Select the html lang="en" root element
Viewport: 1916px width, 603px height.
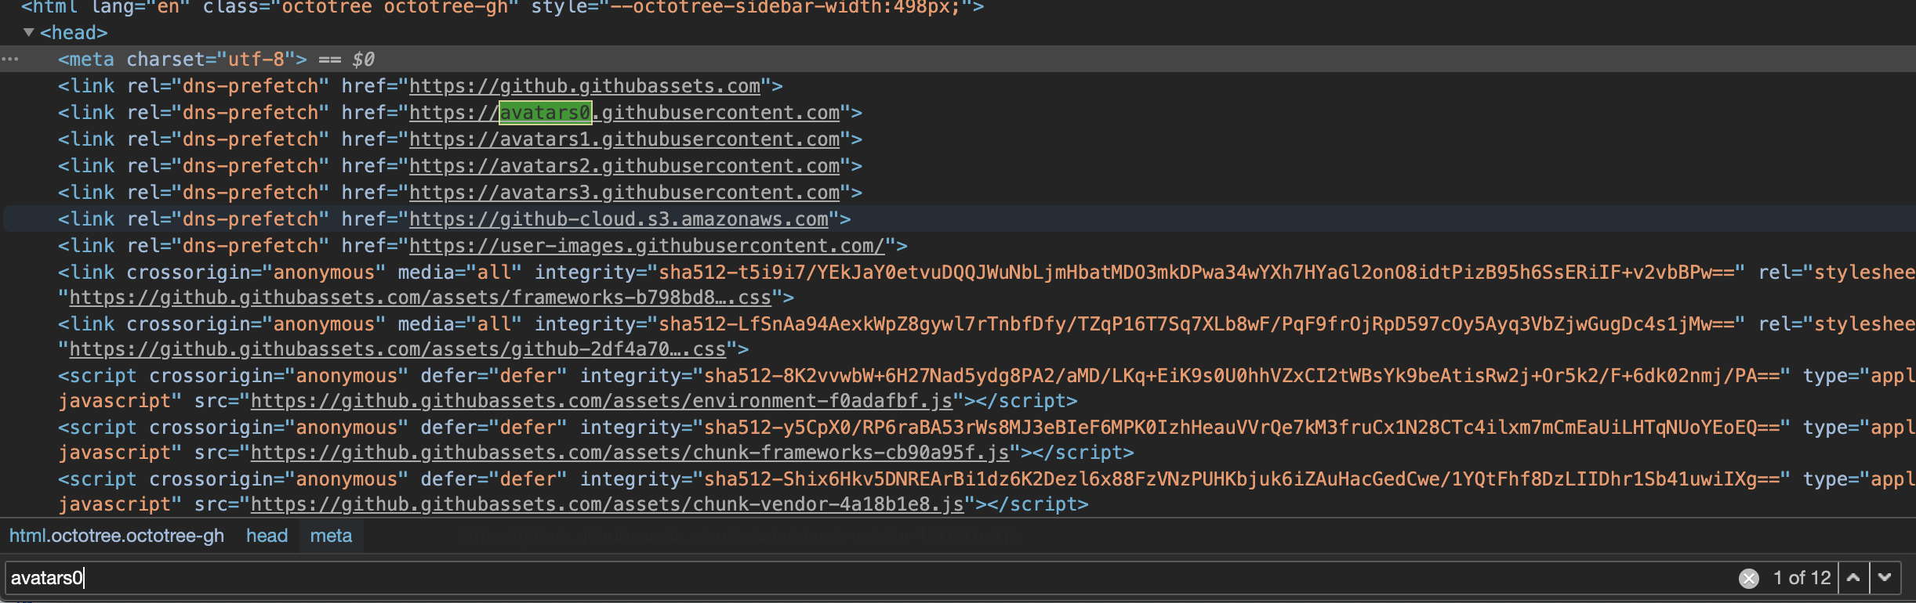pyautogui.click(x=502, y=7)
